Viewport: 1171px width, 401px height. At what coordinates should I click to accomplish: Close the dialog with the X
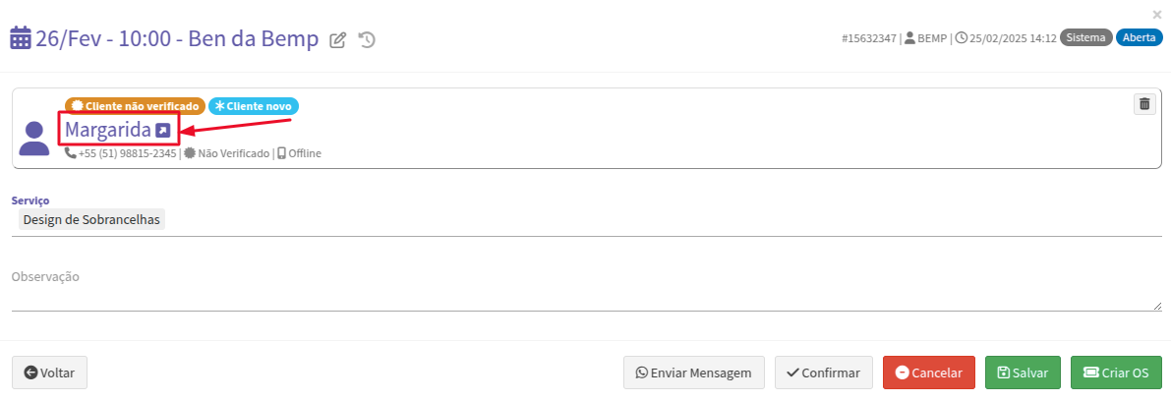click(1157, 14)
